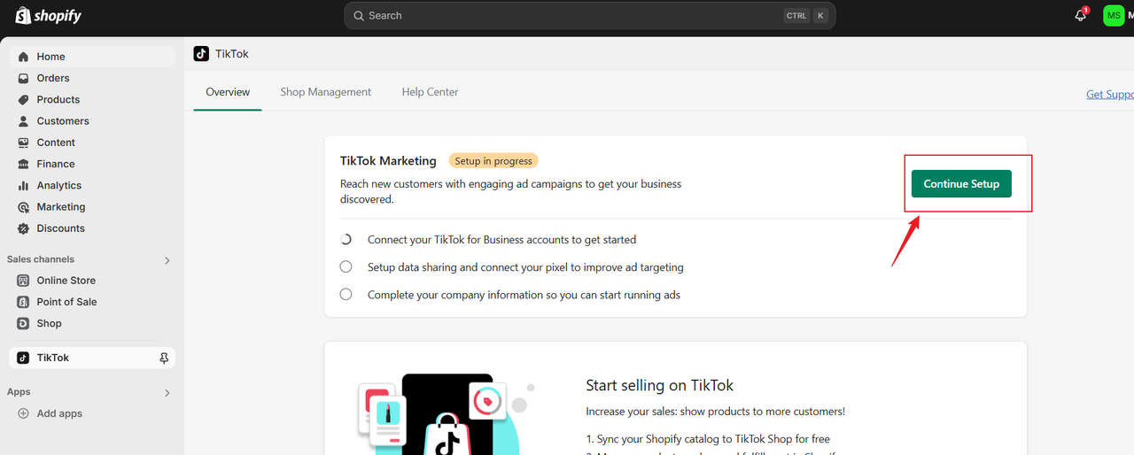Click the Orders inbox icon
This screenshot has height=455, width=1134.
24,78
